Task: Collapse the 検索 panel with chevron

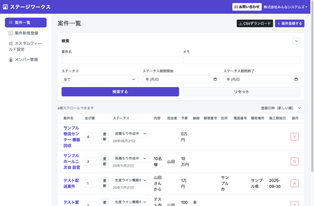Action: 297,41
